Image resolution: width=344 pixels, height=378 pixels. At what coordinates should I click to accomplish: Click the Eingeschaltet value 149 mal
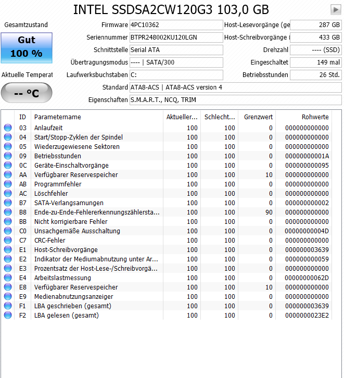[x=316, y=62]
